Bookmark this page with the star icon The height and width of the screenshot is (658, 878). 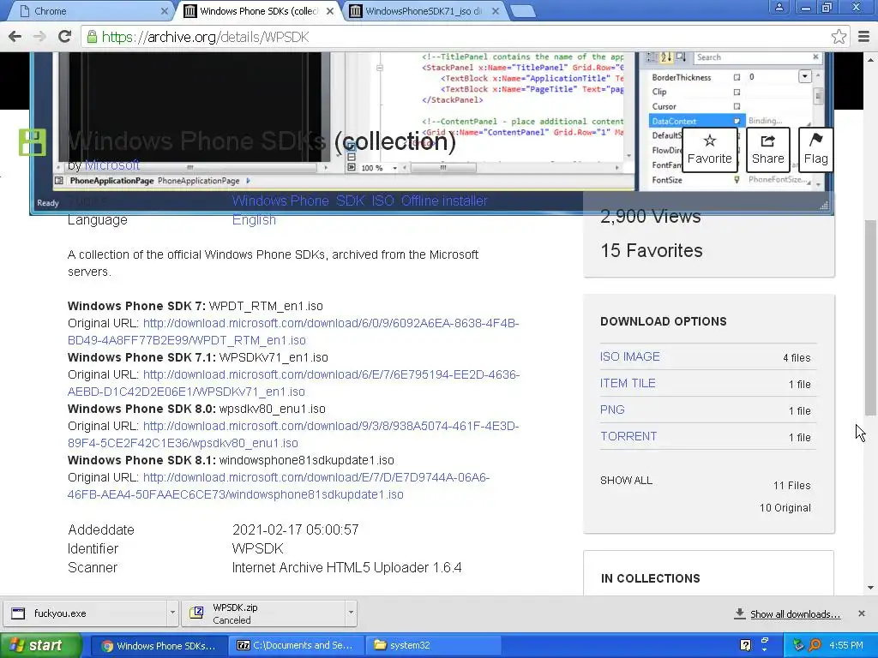tap(839, 37)
